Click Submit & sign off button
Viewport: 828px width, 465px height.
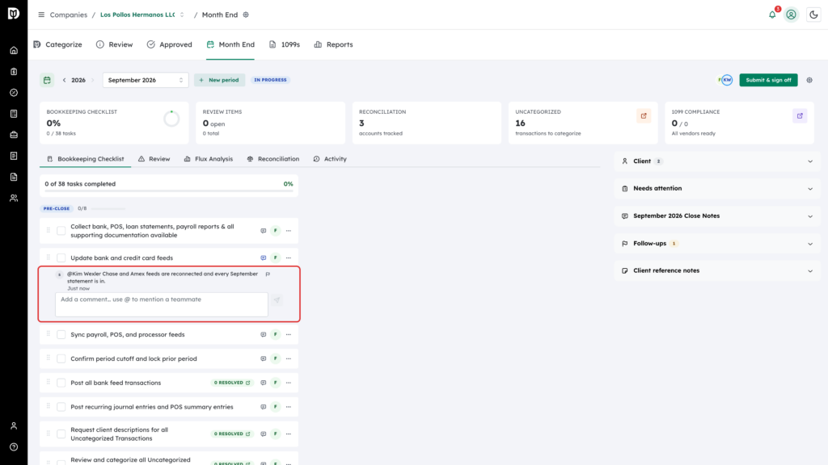768,80
